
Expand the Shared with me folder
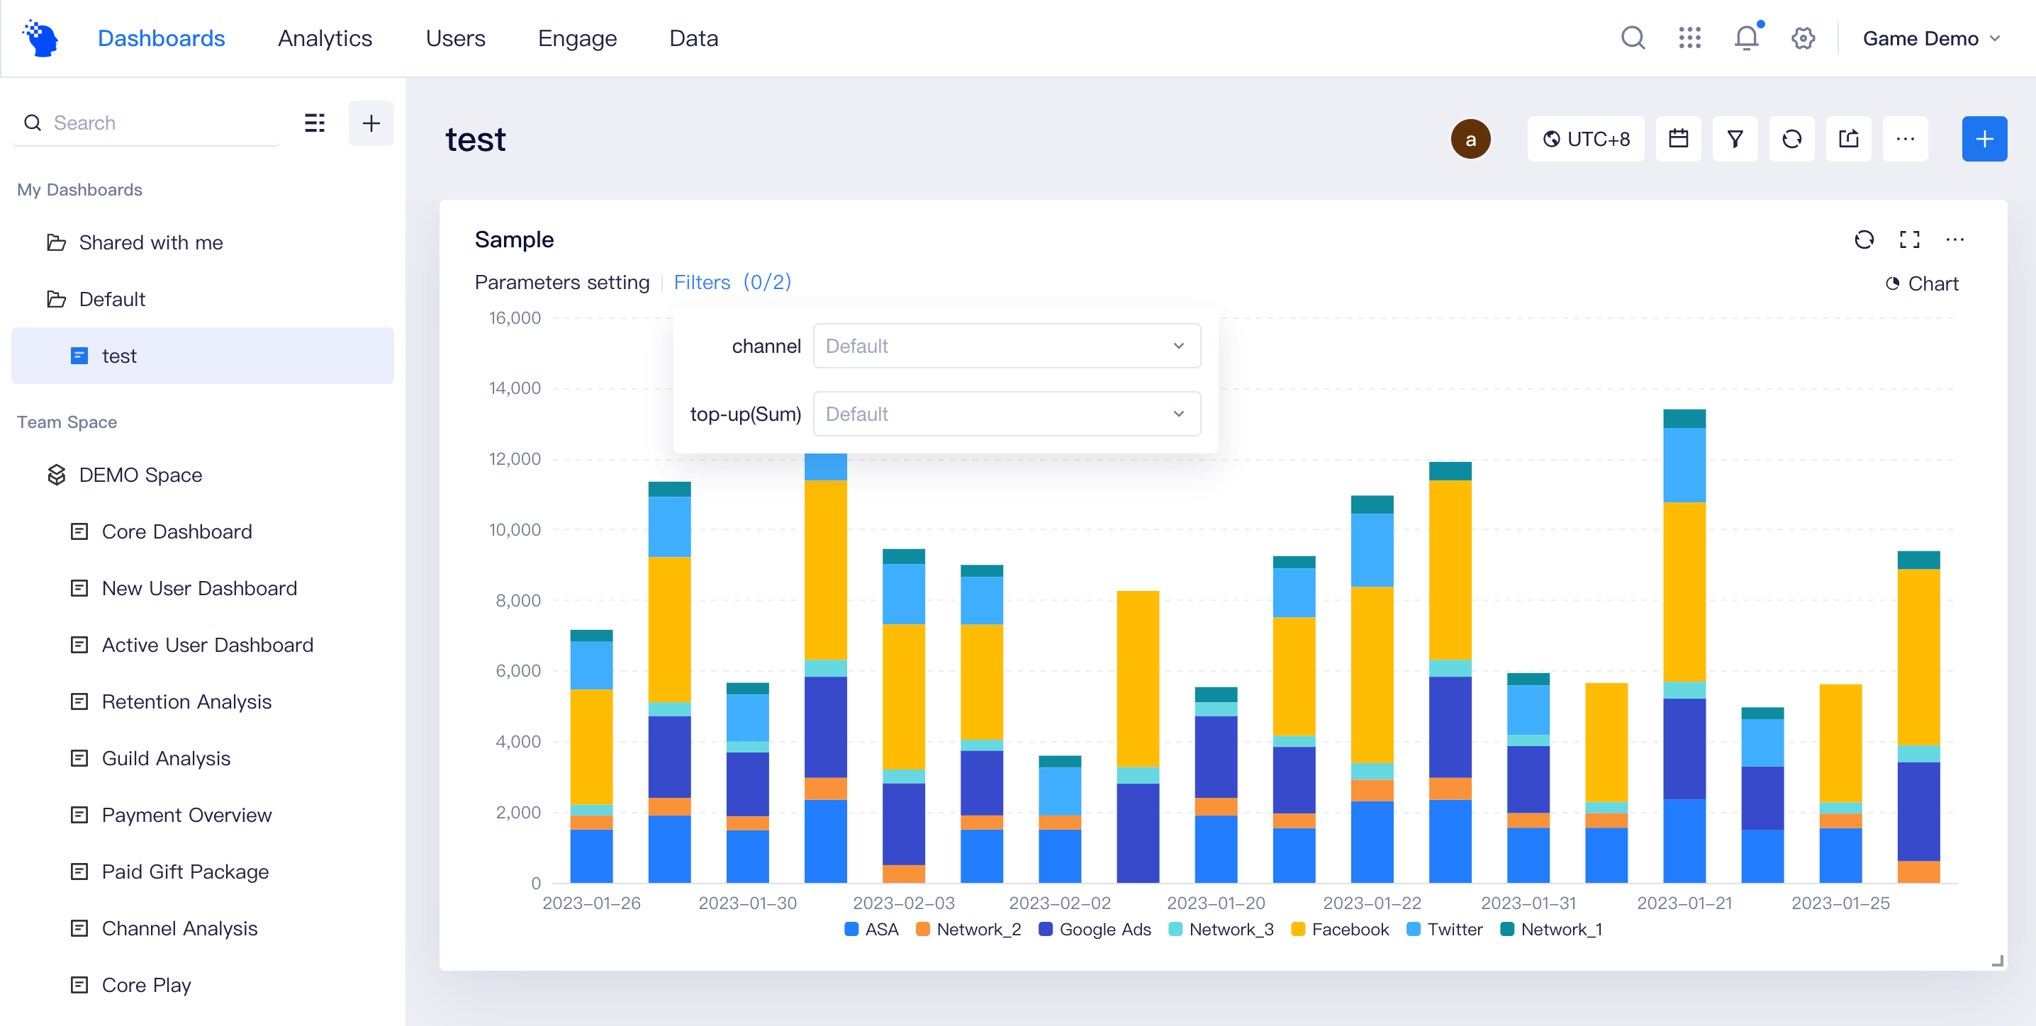135,242
